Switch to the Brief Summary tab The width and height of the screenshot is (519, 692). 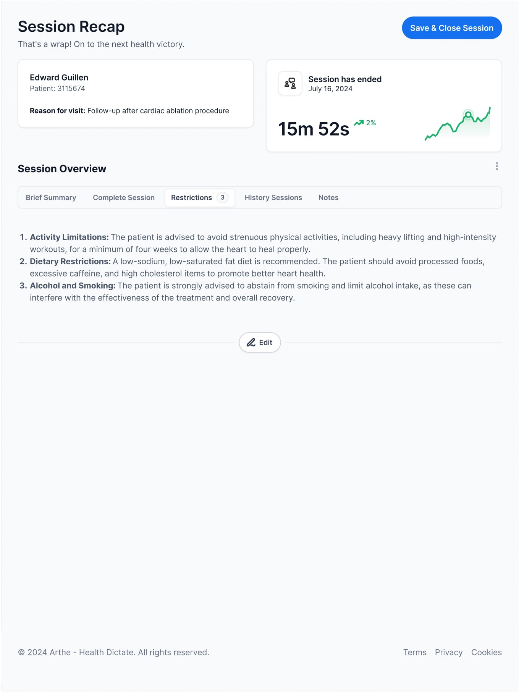click(51, 197)
